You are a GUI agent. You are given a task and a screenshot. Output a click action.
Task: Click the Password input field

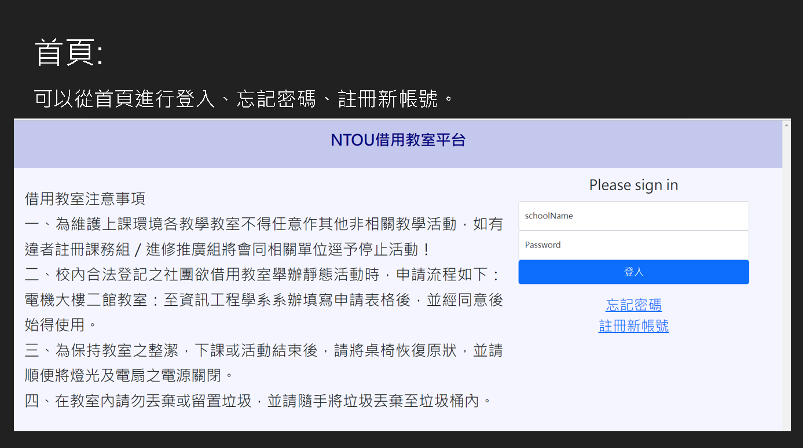pos(633,245)
